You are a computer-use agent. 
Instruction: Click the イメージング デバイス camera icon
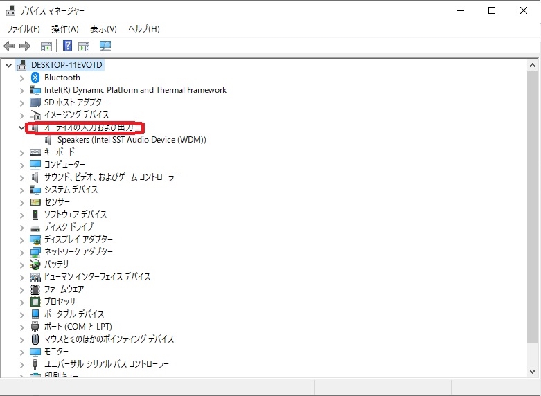pos(35,115)
